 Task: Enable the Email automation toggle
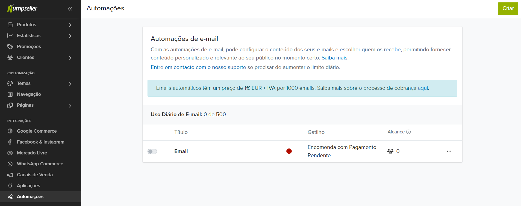click(152, 151)
